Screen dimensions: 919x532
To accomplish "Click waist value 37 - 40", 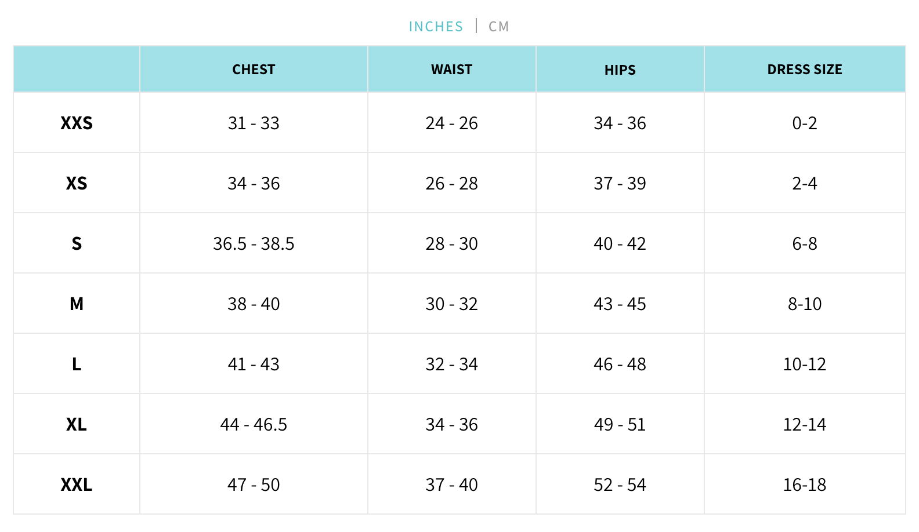I will (451, 484).
